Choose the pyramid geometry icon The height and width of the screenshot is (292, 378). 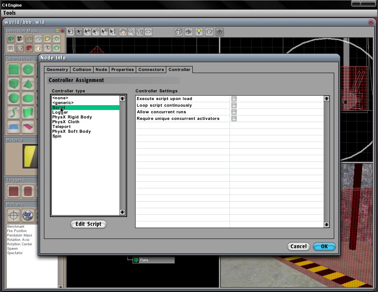point(28,84)
